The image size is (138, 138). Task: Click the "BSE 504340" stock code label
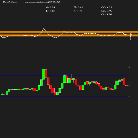pyautogui.click(x=54, y=2)
